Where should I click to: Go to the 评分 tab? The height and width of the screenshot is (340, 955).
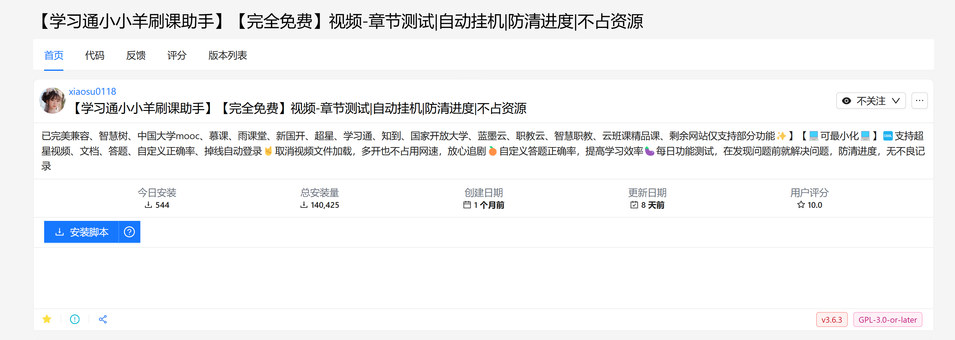[x=177, y=56]
